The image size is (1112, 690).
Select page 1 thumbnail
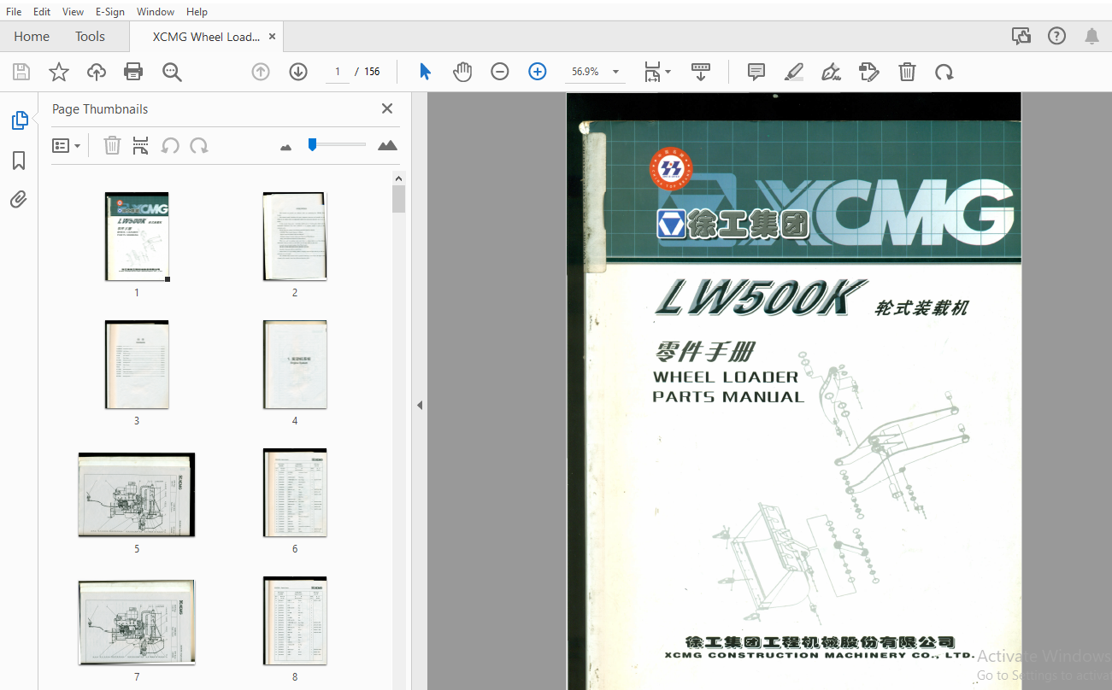(x=137, y=237)
